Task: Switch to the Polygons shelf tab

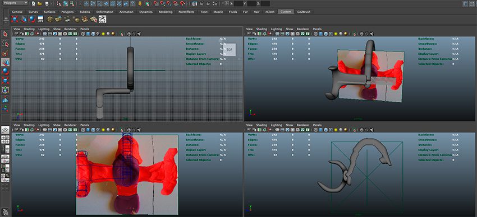Action: [x=67, y=12]
